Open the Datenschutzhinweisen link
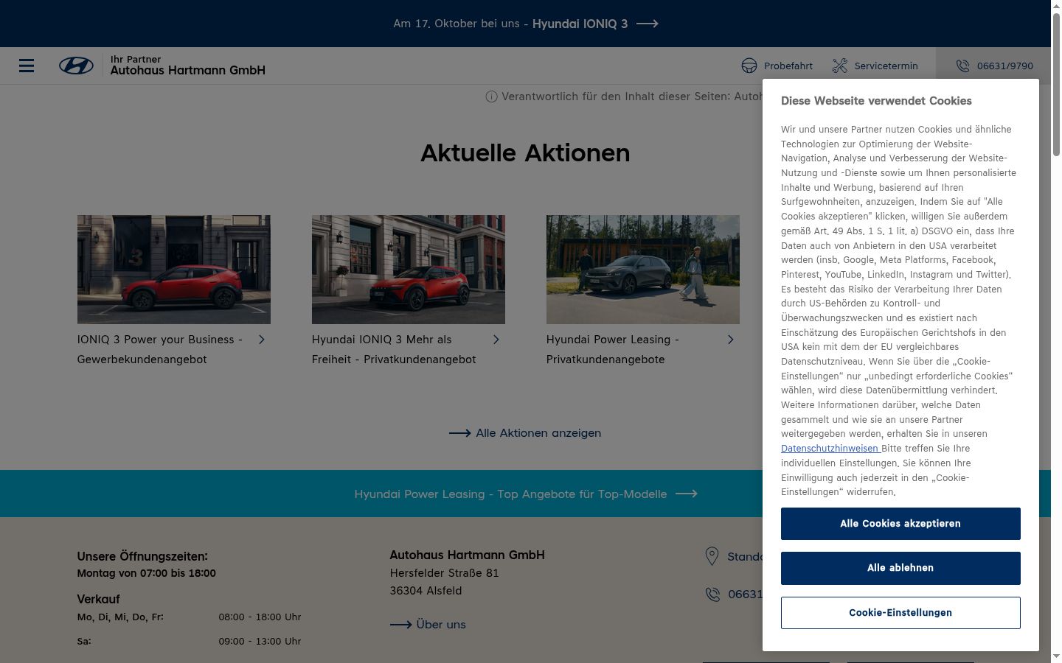 830,449
